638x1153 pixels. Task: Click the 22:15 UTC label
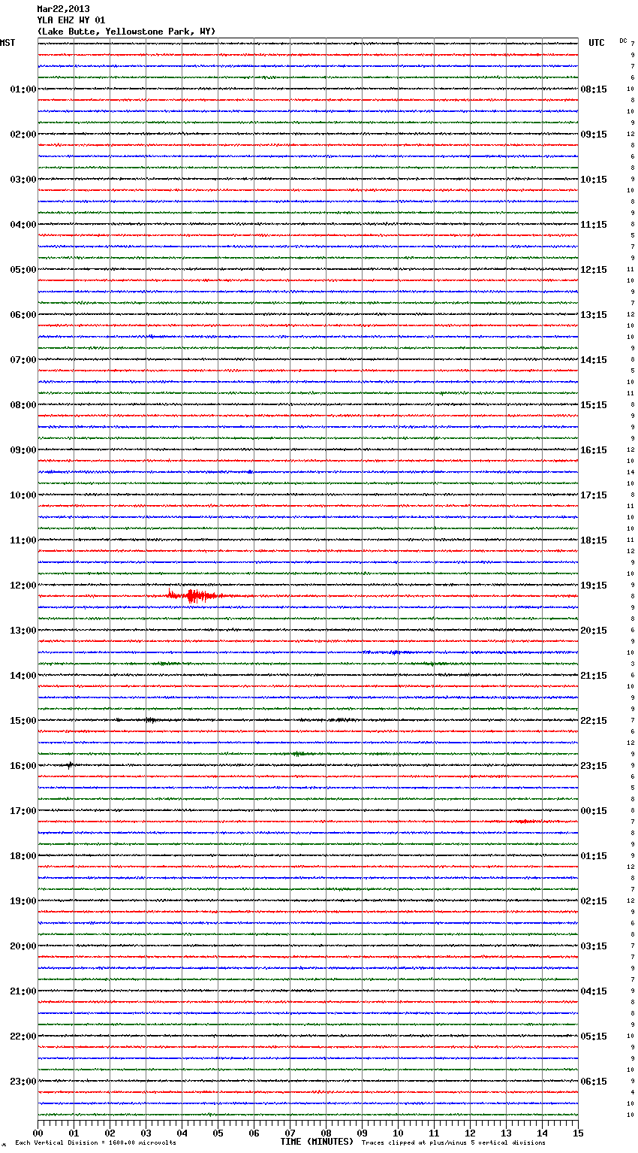coord(594,721)
